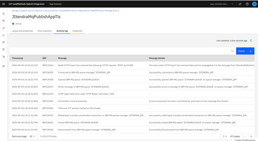Go to Home in the sidebar
This screenshot has width=258, height=141.
pos(4,14)
